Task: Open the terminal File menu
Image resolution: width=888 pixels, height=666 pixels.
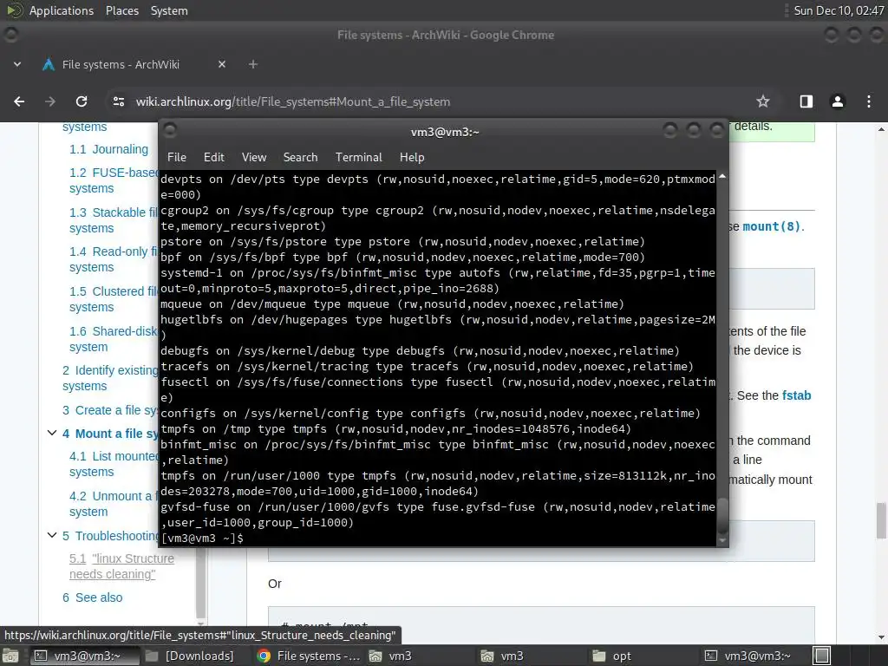Action: [177, 158]
